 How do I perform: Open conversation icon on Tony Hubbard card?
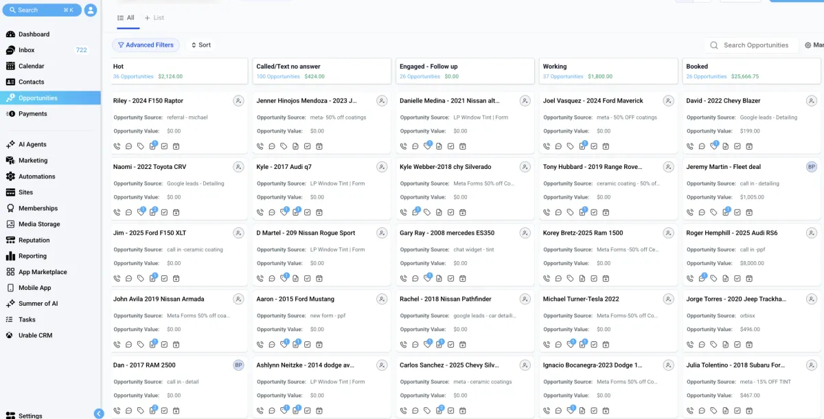pyautogui.click(x=559, y=212)
